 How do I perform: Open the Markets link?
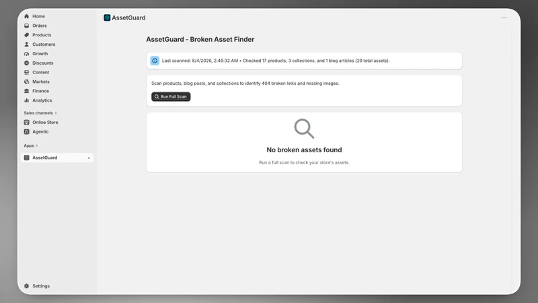(x=41, y=81)
